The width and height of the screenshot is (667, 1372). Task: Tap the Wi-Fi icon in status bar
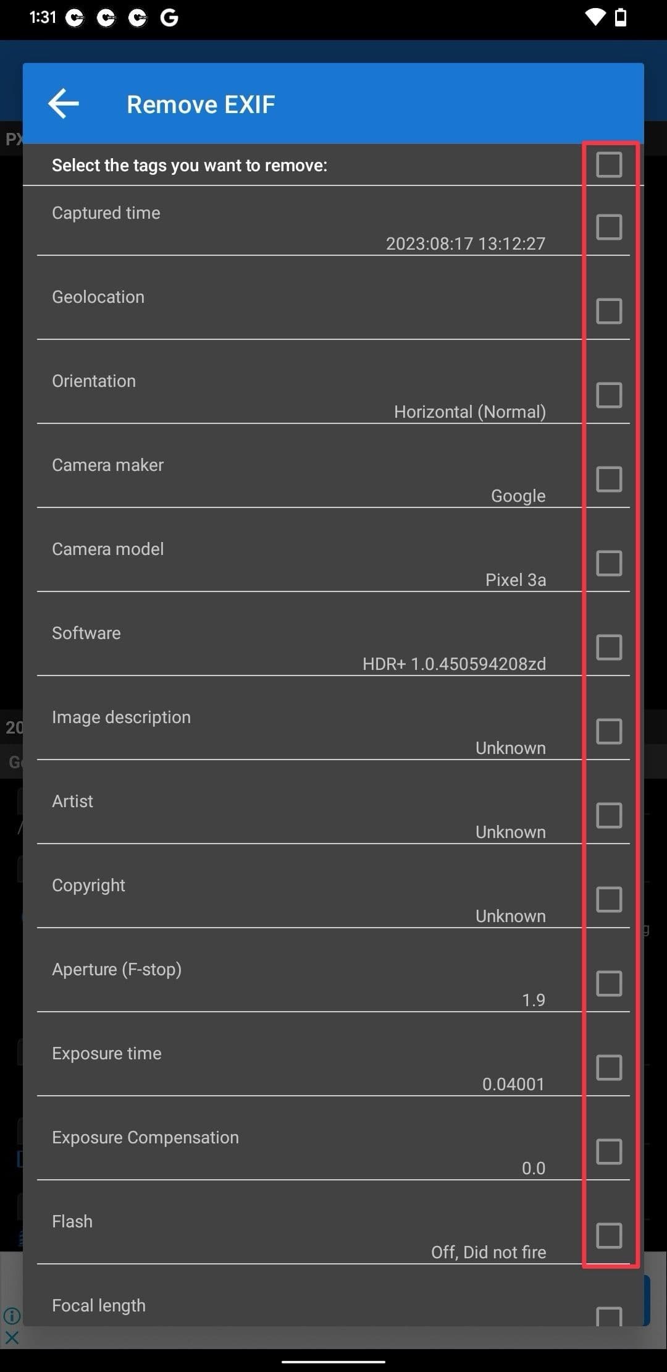(x=595, y=17)
